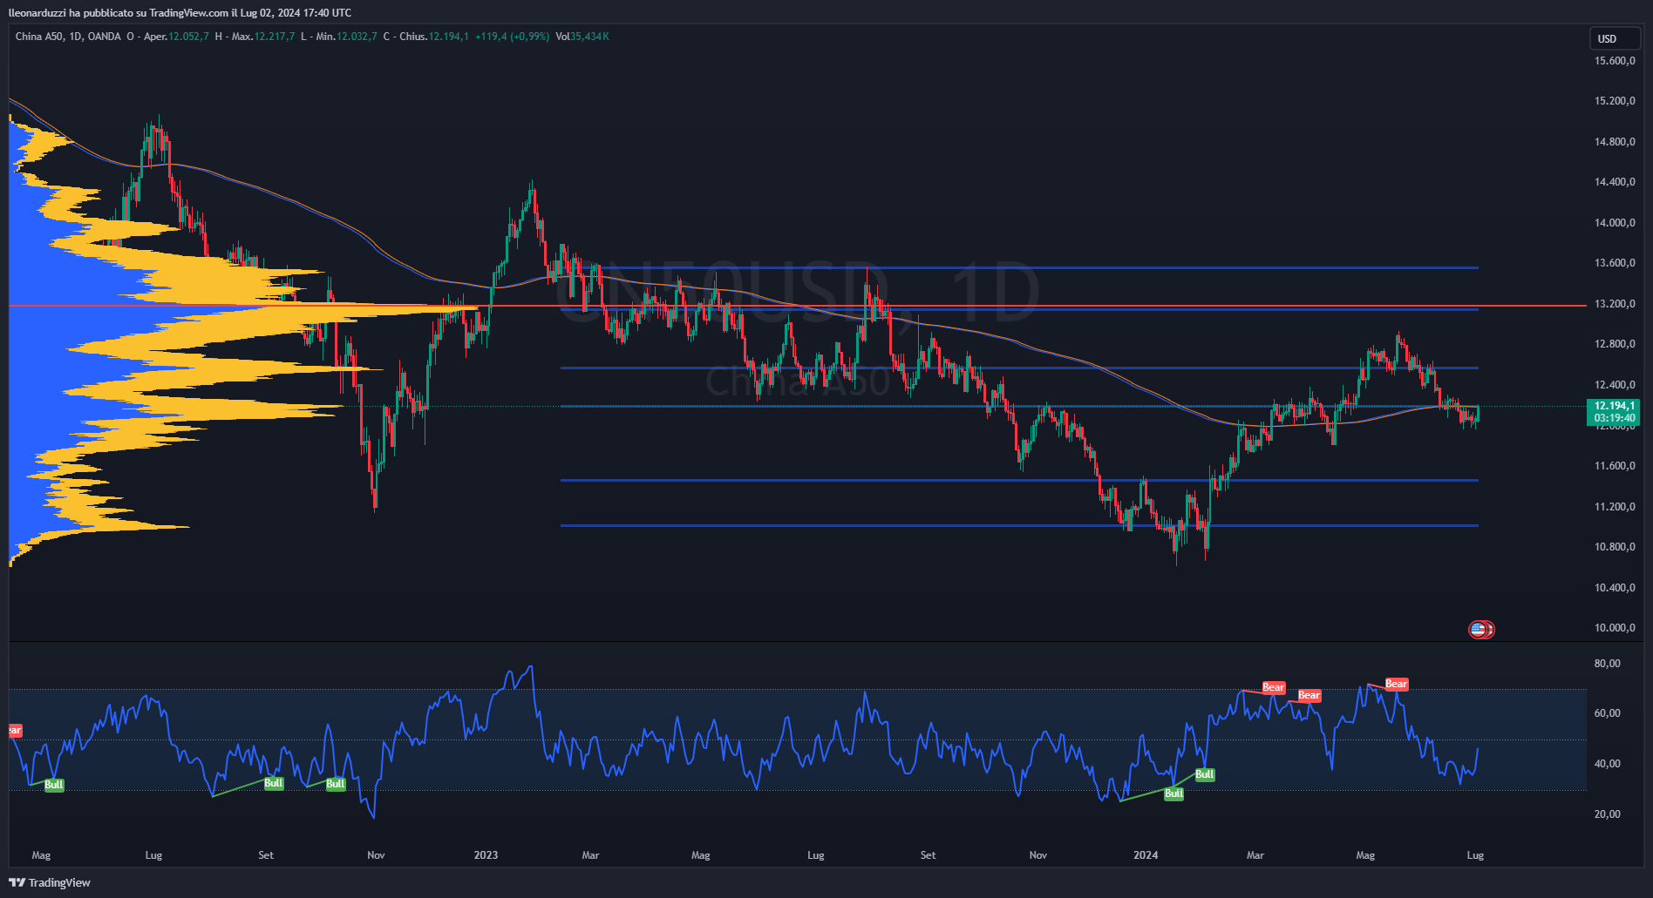Screen dimensions: 1653x898
Task: Select the open value 12.052,7
Action: tap(188, 37)
